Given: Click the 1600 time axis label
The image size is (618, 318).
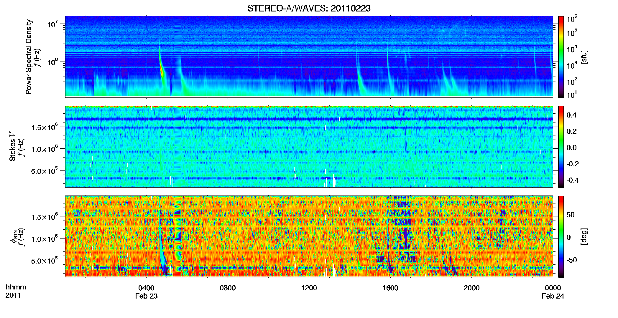Looking at the screenshot, I should 390,288.
